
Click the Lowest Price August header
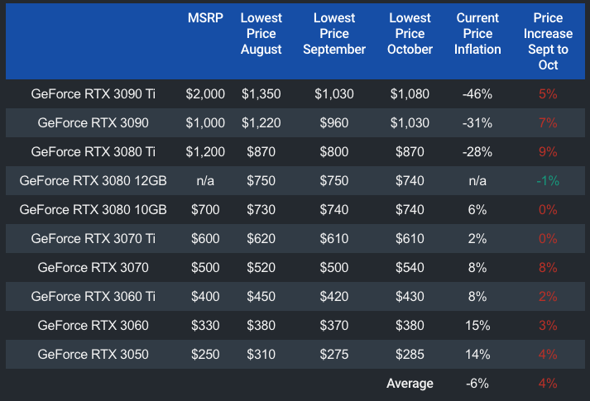(261, 34)
